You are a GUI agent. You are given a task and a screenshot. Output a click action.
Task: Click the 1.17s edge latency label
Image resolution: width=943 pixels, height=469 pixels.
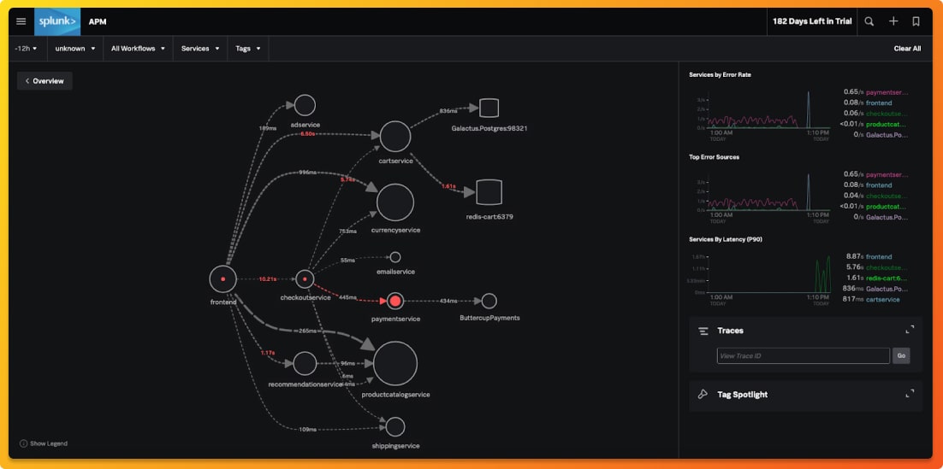coord(268,353)
